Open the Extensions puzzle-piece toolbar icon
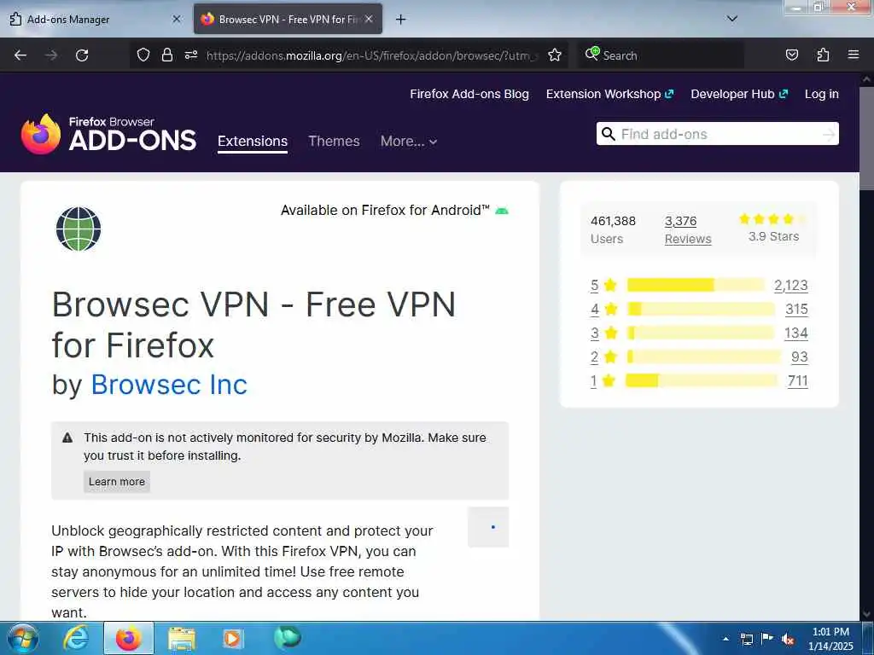 823,55
